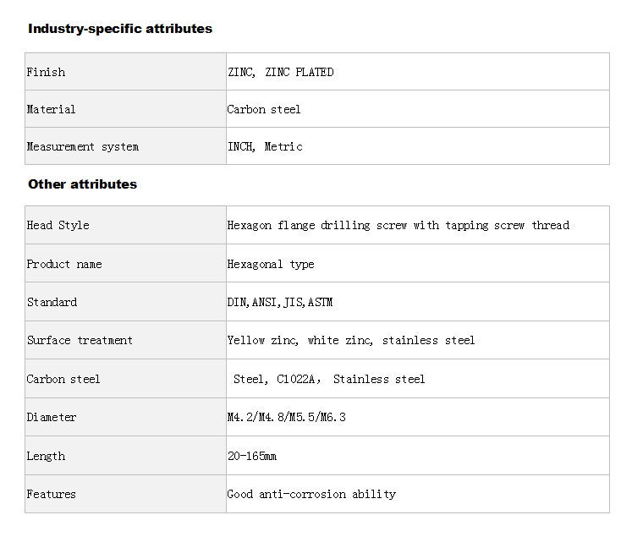Click the Steel, C1022A, Stainless steel value
This screenshot has width=643, height=537.
tap(329, 379)
